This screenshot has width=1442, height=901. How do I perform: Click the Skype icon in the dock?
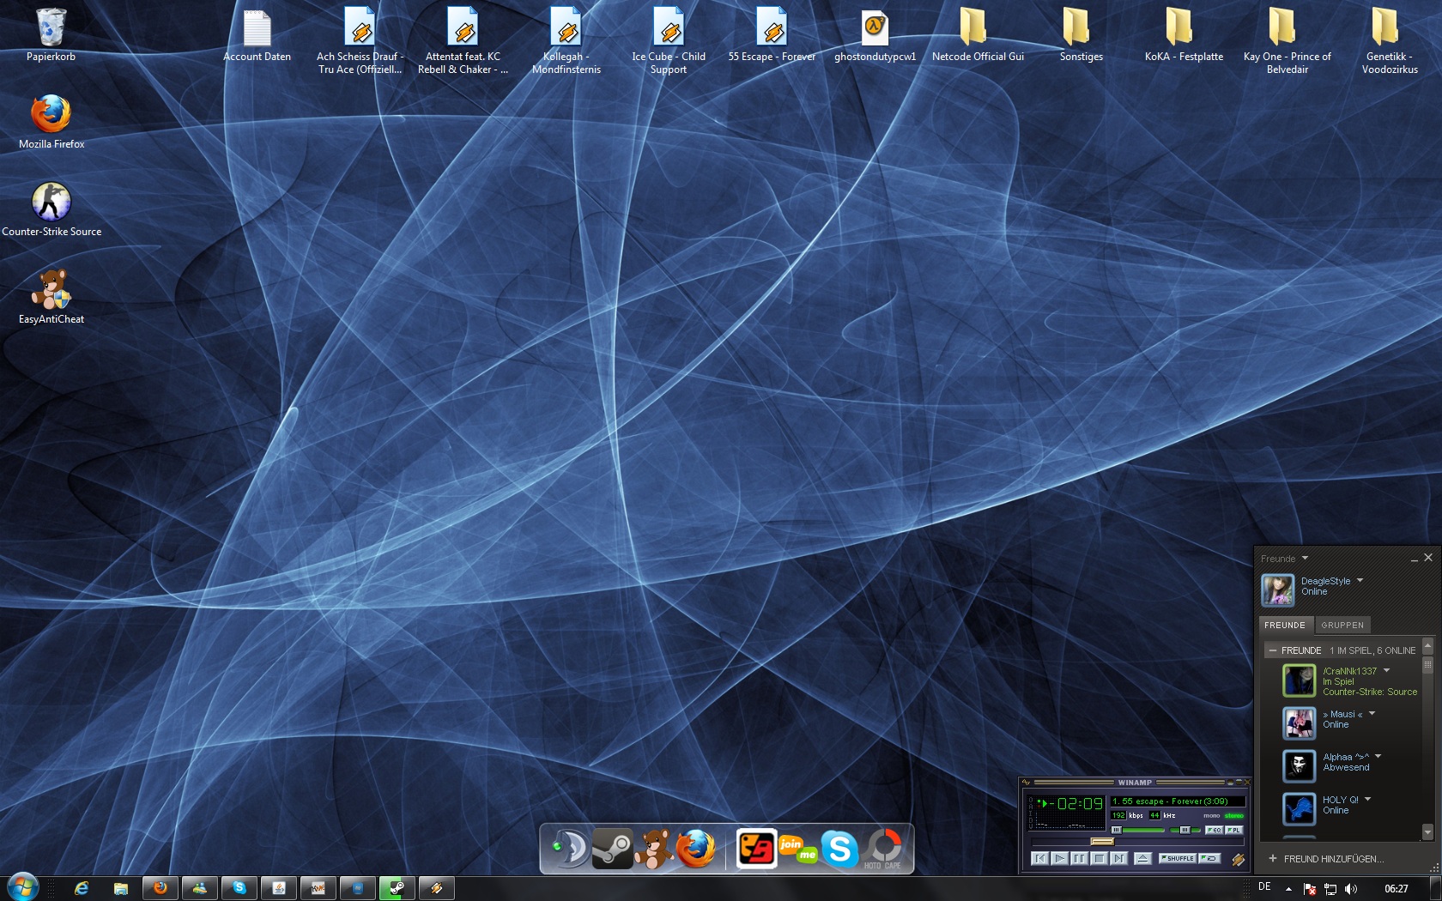coord(839,849)
